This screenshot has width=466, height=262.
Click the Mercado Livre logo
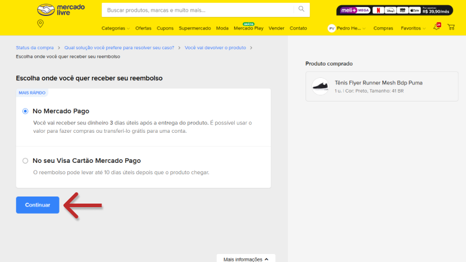pyautogui.click(x=61, y=10)
